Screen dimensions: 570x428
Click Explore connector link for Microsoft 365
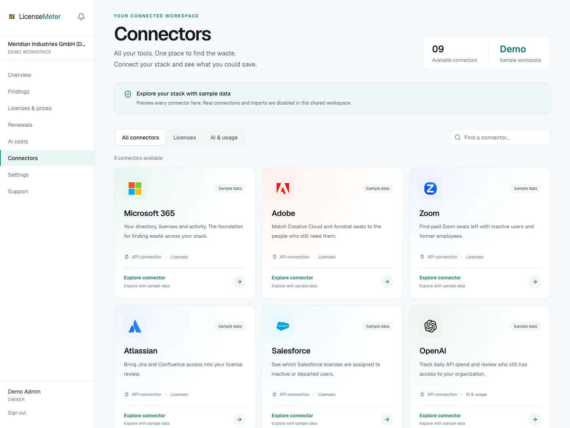[144, 278]
